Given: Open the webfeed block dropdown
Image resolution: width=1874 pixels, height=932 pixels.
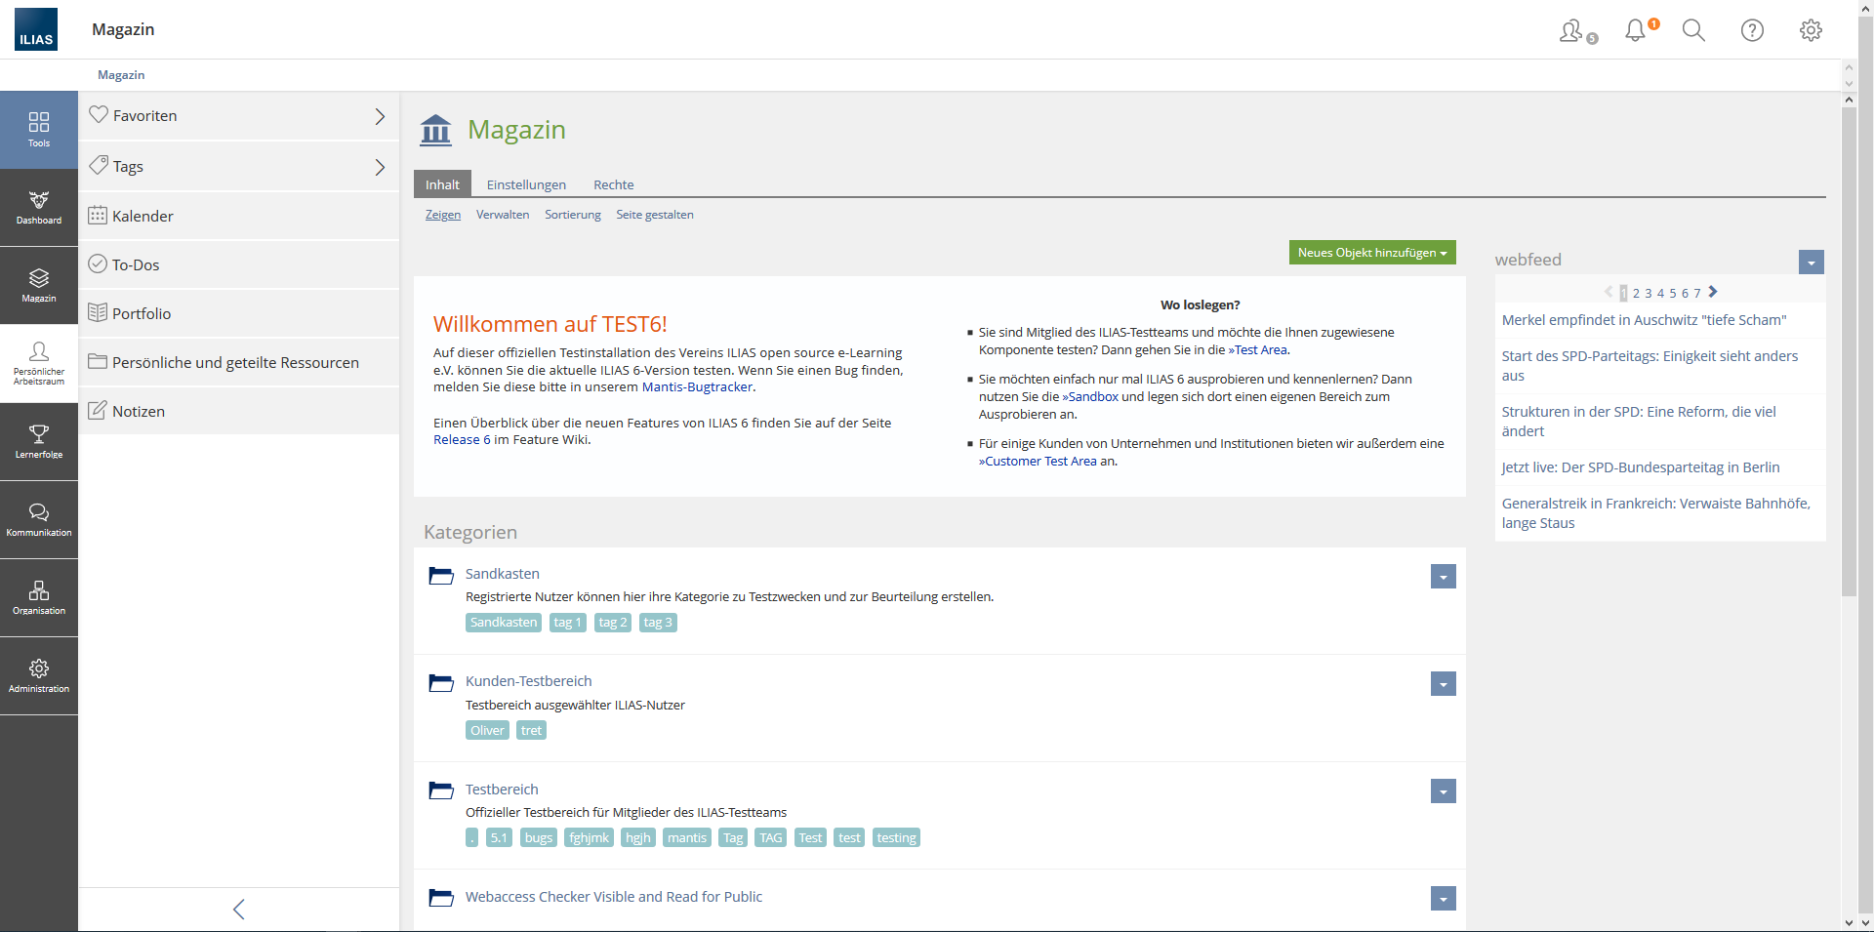Looking at the screenshot, I should coord(1811,263).
